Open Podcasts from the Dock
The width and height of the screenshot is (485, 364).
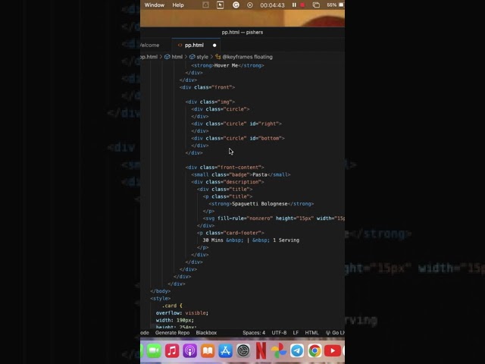(x=190, y=350)
